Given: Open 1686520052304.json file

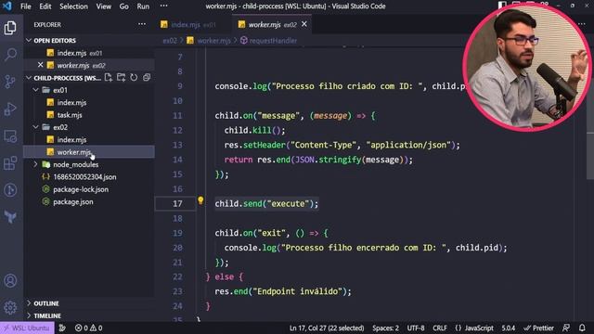Looking at the screenshot, I should 89,177.
